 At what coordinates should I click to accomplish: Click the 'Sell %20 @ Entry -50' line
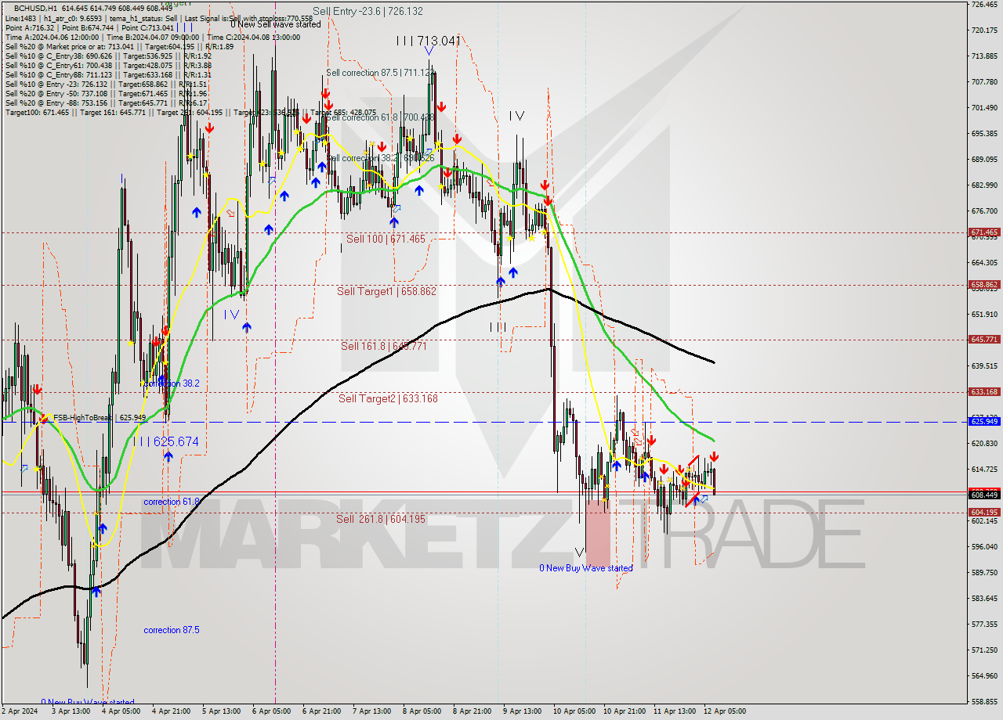(x=107, y=94)
